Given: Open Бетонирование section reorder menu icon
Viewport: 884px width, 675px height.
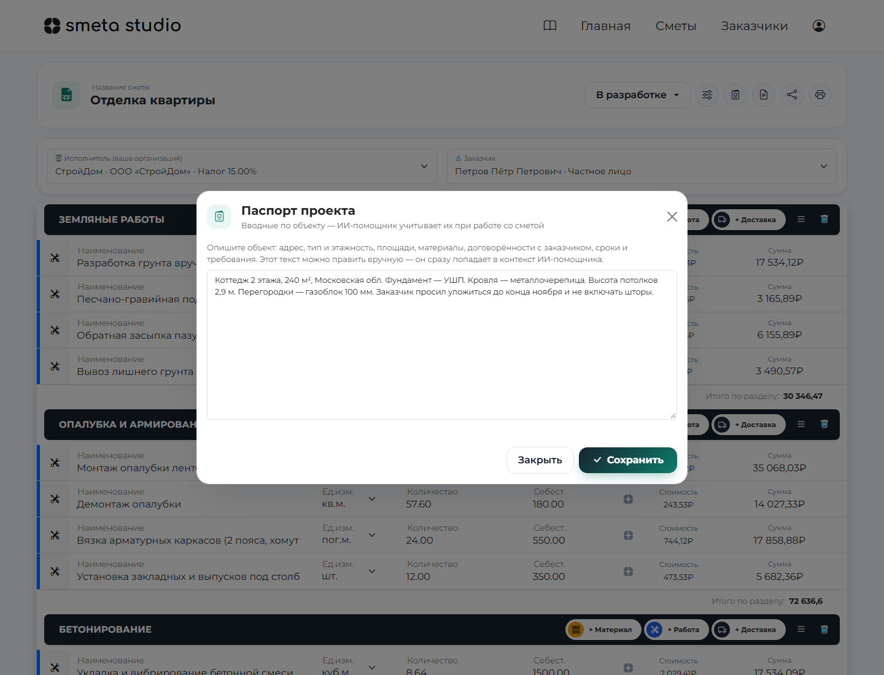Looking at the screenshot, I should pos(801,629).
